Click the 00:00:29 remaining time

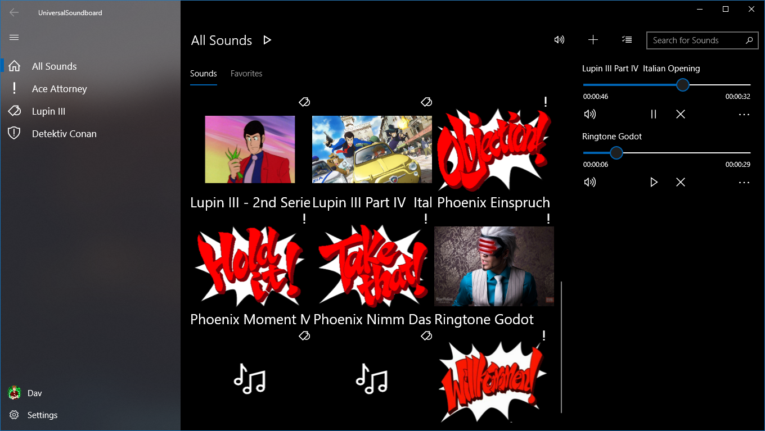tap(738, 165)
